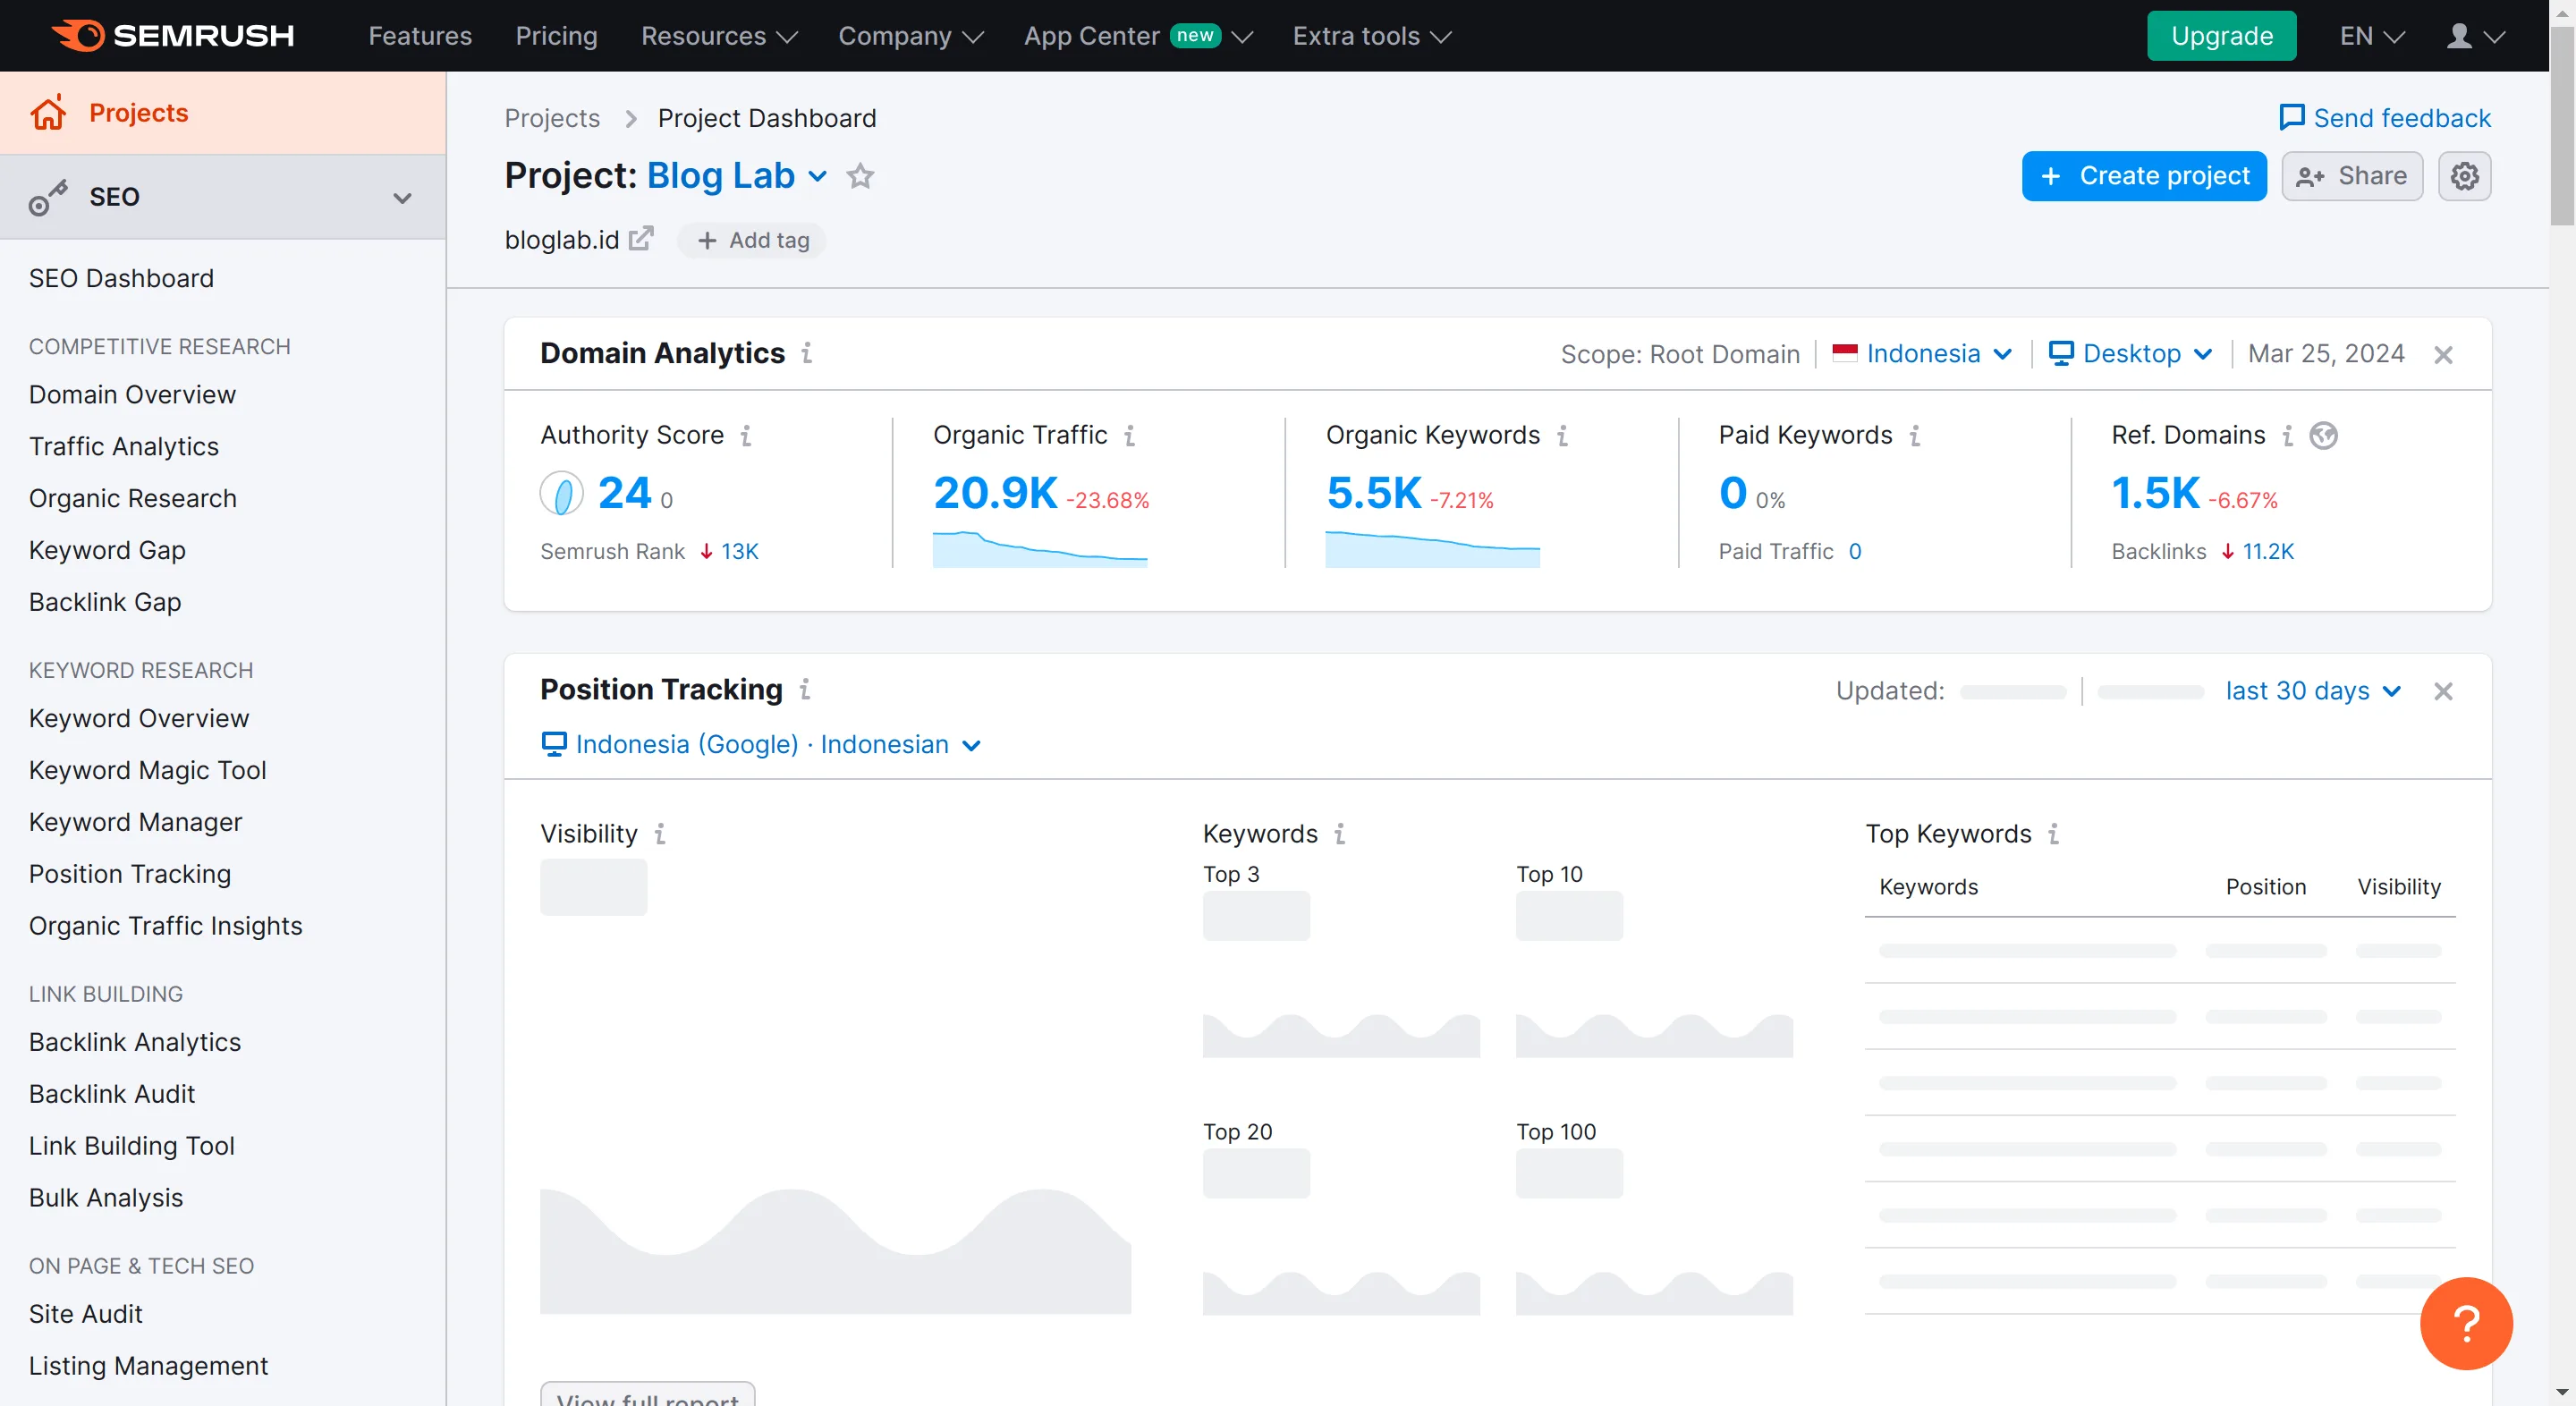Click info icon beside Authority Score
Viewport: 2576px width, 1406px height.
(745, 435)
